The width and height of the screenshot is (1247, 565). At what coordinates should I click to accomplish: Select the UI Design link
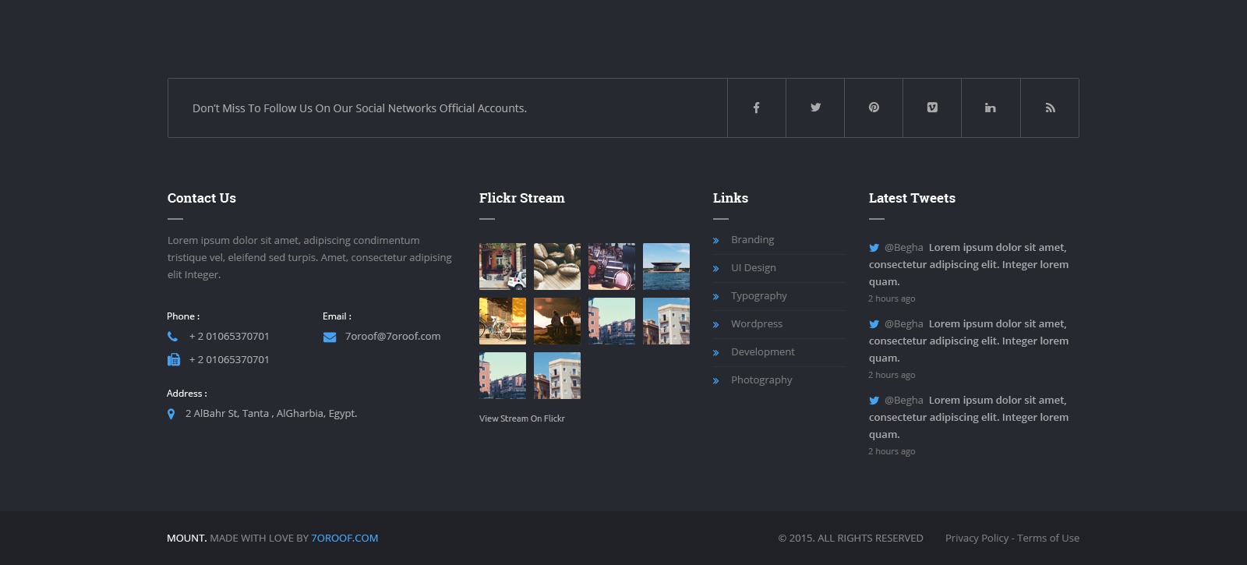point(753,268)
